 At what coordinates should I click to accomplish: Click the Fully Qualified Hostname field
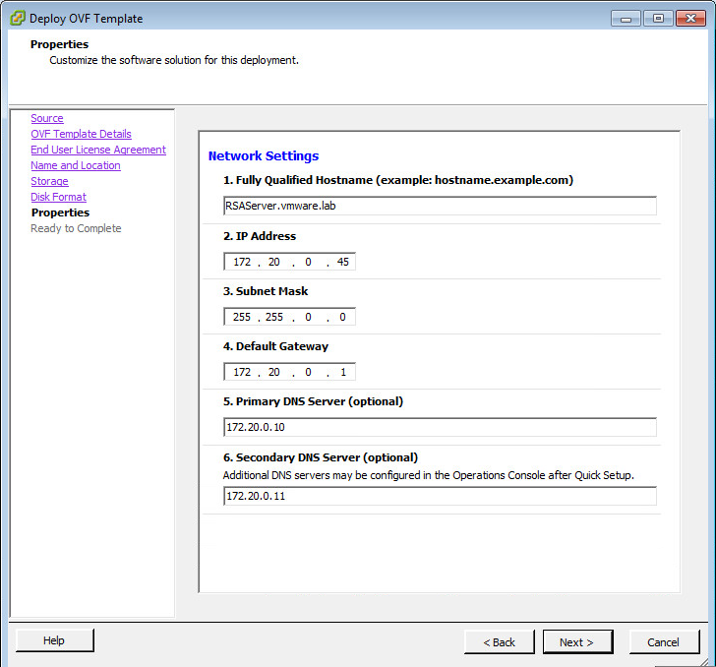440,206
